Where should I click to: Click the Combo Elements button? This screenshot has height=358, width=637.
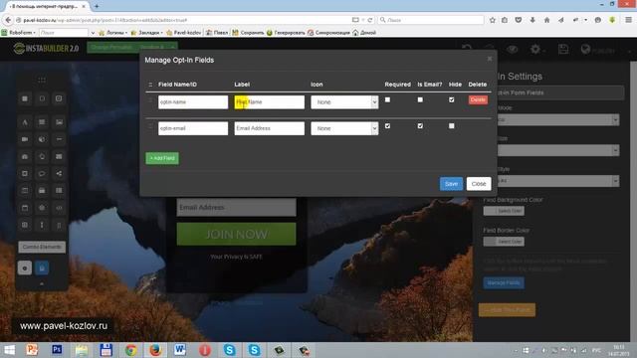coord(42,247)
